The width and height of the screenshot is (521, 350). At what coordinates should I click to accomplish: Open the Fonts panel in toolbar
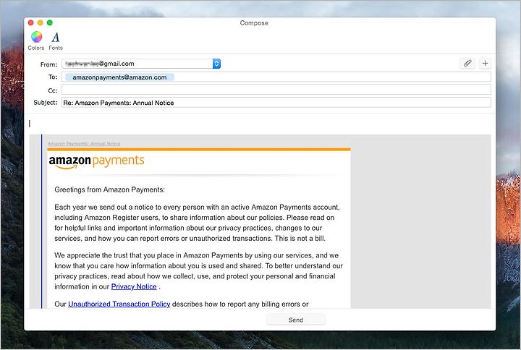(x=56, y=40)
